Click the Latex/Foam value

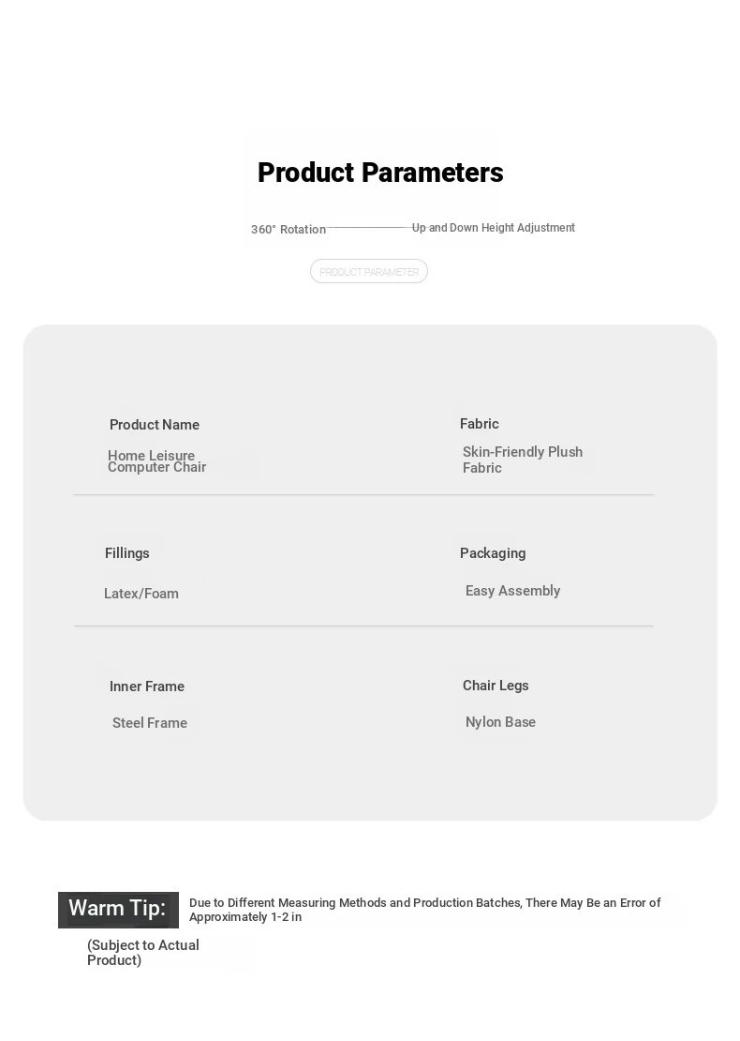(x=141, y=594)
